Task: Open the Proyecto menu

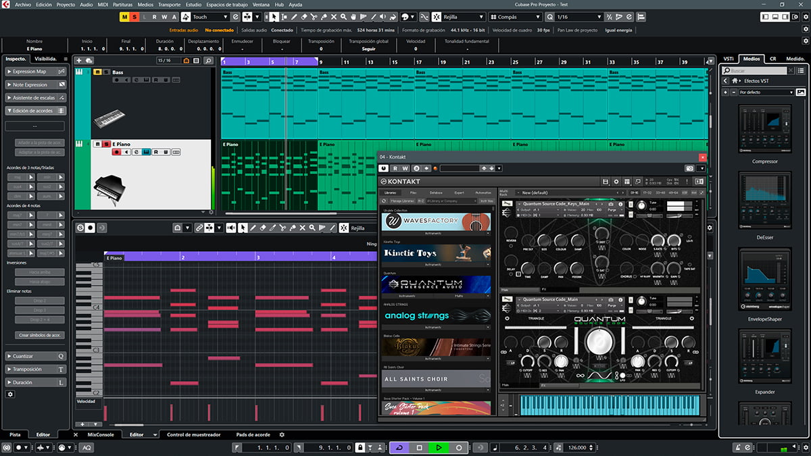Action: coord(66,4)
